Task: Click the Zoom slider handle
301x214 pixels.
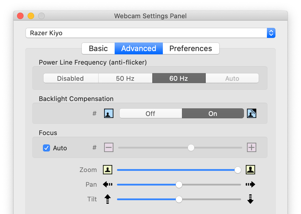Action: click(238, 170)
